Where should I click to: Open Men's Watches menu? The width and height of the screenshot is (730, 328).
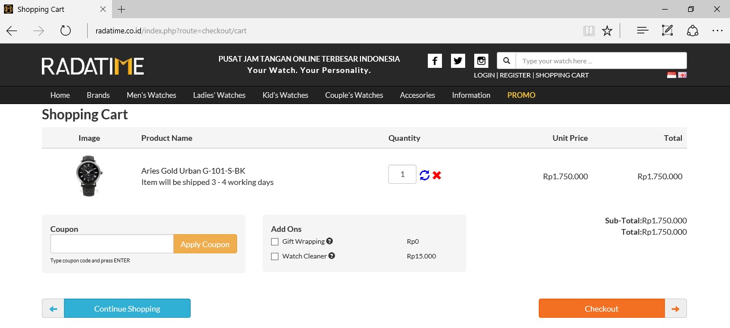152,95
